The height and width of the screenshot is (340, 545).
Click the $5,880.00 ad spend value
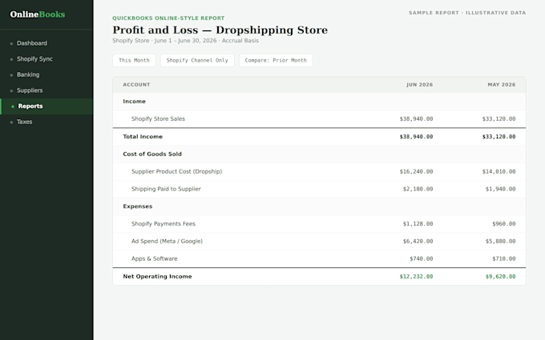tap(500, 242)
